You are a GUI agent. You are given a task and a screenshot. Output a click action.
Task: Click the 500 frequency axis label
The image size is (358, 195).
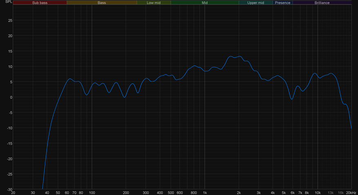(171, 193)
